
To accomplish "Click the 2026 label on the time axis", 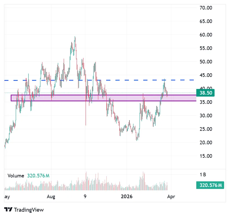I will [127, 197].
